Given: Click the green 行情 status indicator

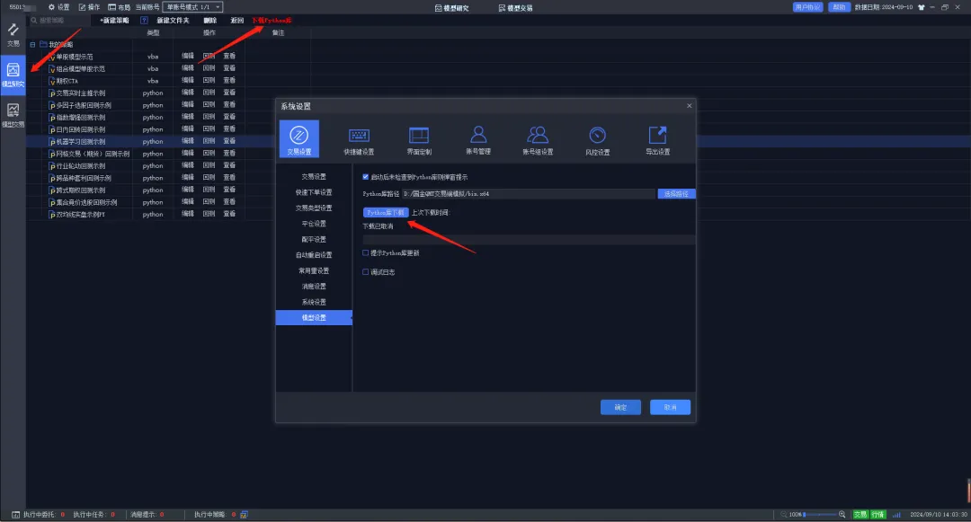Looking at the screenshot, I should (878, 515).
